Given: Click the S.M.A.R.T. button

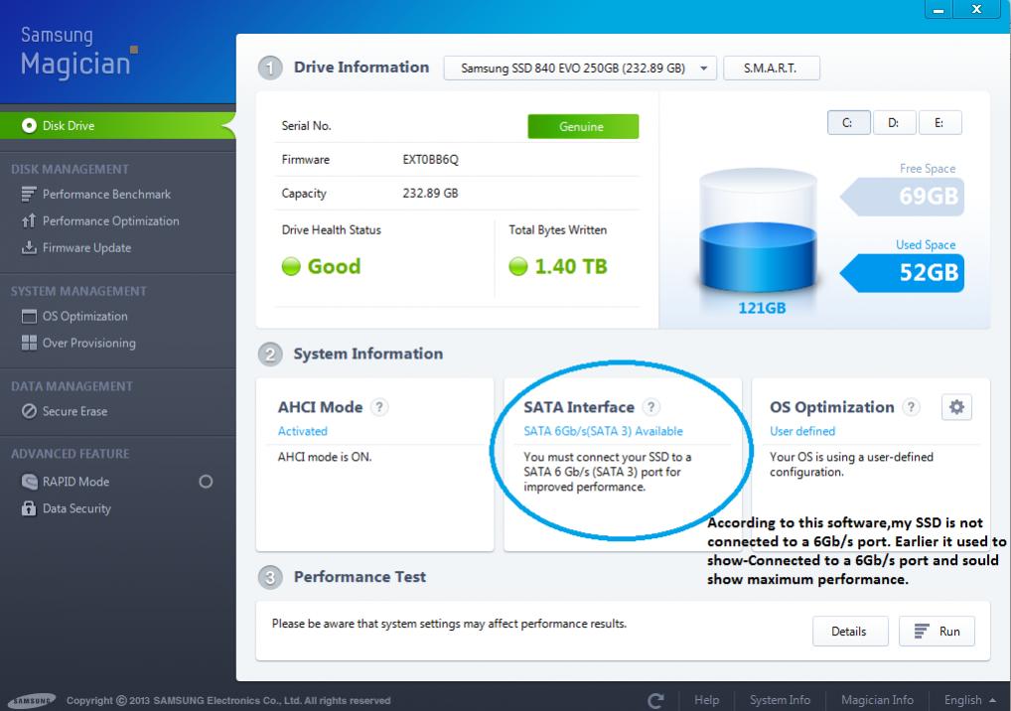Looking at the screenshot, I should [771, 69].
